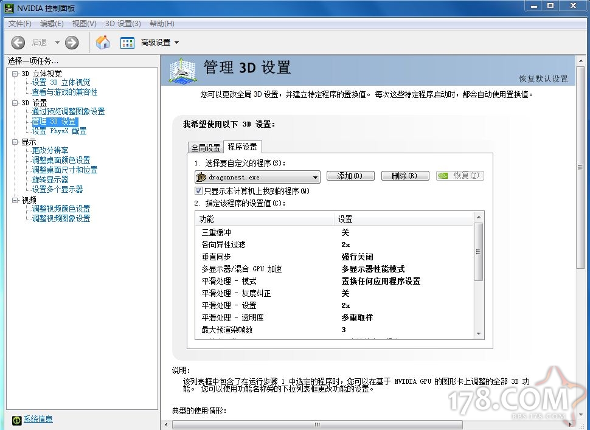The height and width of the screenshot is (430, 590).
Task: Click the system information icon at bottom left
Action: tap(16, 420)
